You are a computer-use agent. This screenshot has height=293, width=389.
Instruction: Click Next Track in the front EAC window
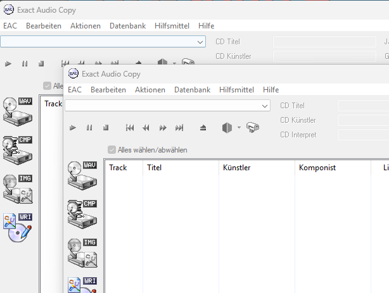pos(179,128)
